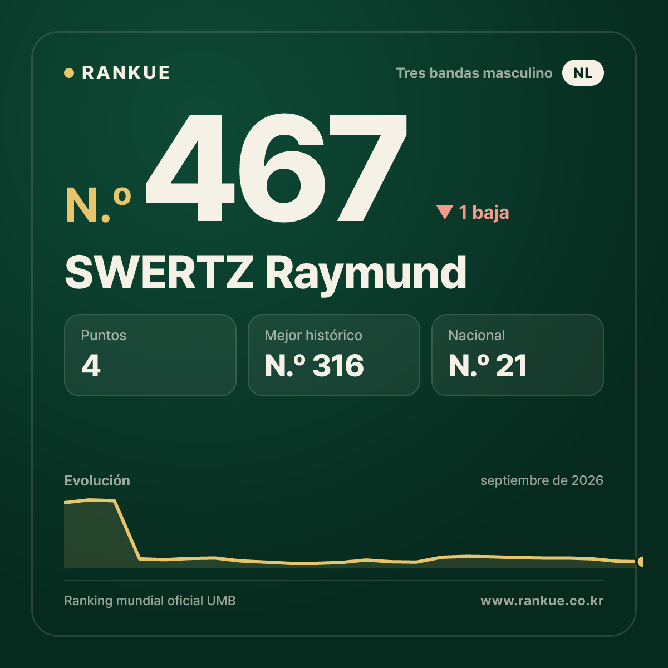The image size is (668, 668).
Task: Click the red down-triangle rank change icon
Action: pyautogui.click(x=445, y=212)
